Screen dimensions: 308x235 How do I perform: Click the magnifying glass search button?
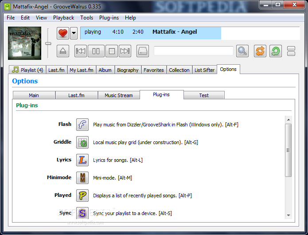(242, 51)
